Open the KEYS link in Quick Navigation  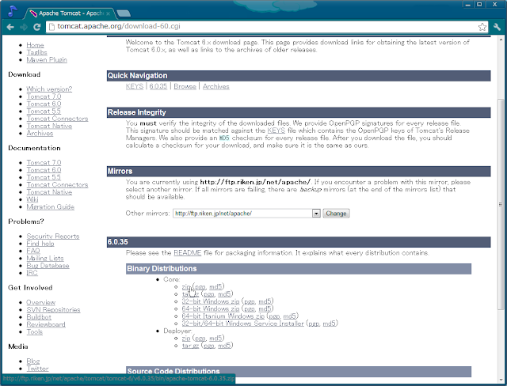pos(135,86)
